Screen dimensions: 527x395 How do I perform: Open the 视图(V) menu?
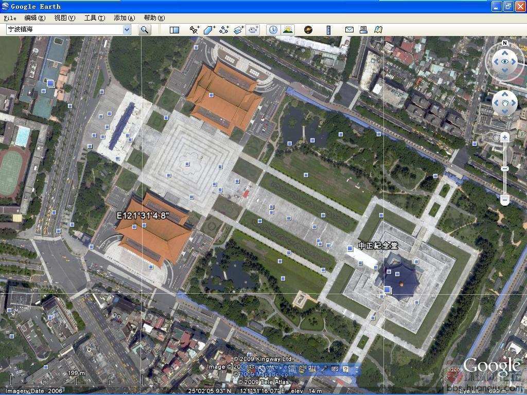(x=64, y=18)
